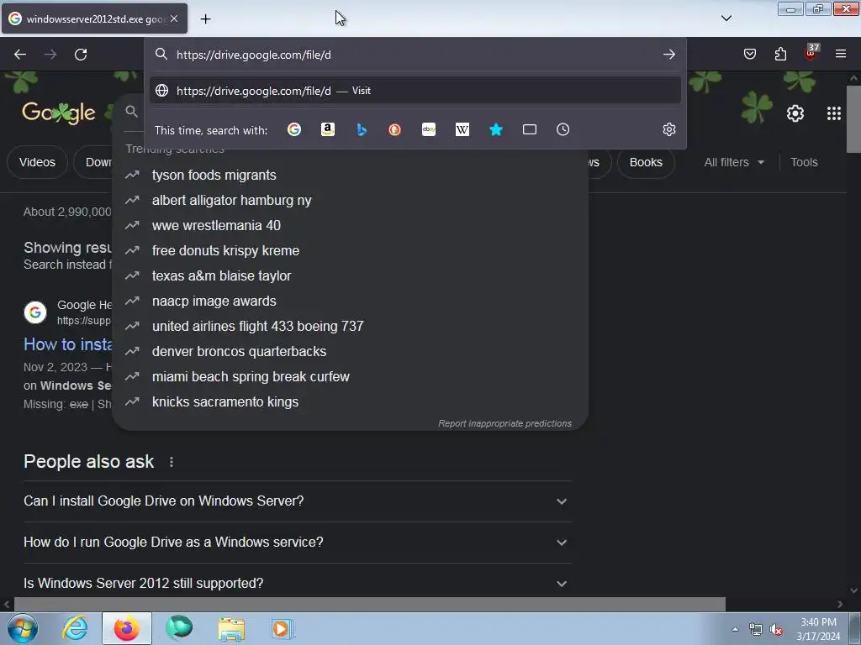The height and width of the screenshot is (645, 861).
Task: Choose trending search naacp image awards
Action: (350, 302)
